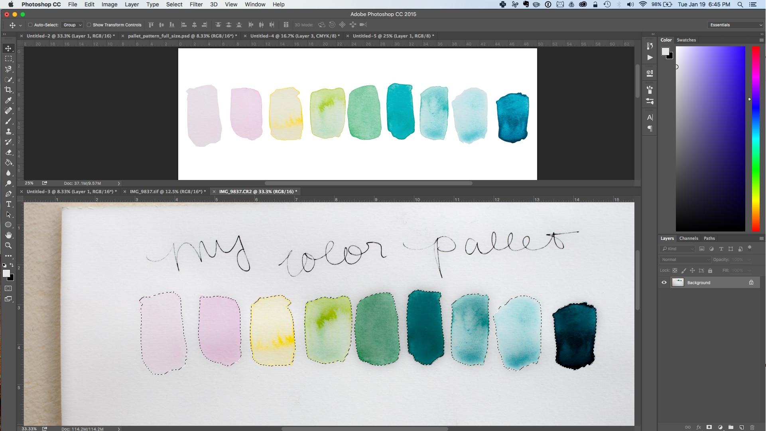Lock transparent pixels in the Layers panel
Screen dimensions: 766x431
click(x=675, y=270)
